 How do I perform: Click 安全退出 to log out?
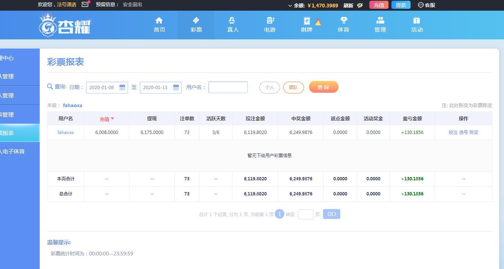click(x=132, y=5)
